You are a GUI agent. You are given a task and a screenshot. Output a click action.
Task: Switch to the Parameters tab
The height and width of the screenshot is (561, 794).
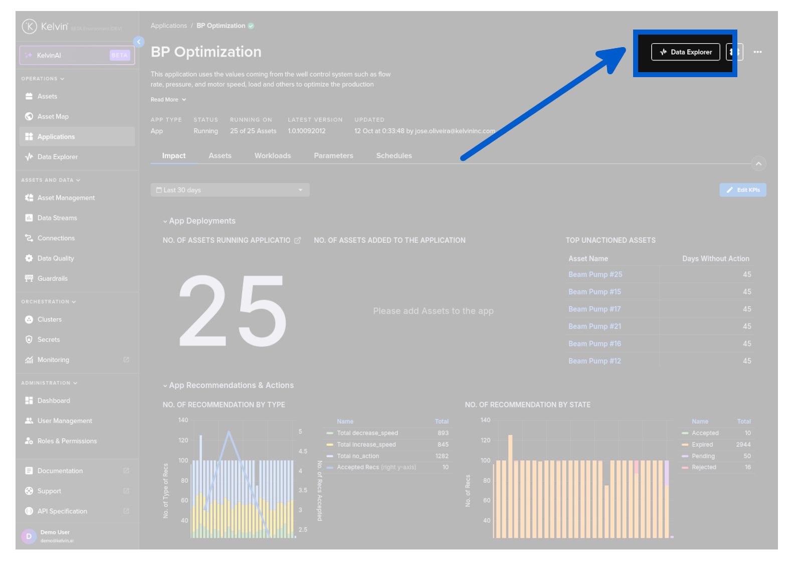[x=333, y=156]
